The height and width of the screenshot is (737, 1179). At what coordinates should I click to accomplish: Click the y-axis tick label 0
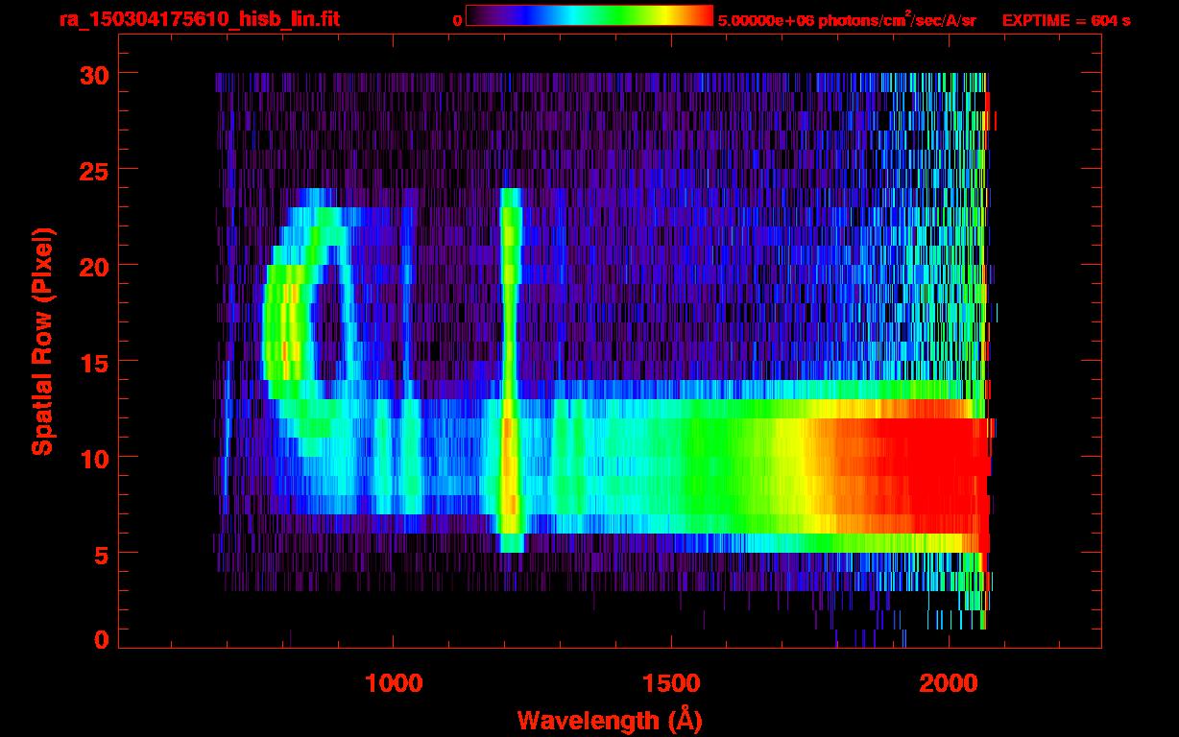click(101, 640)
